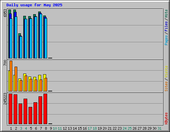Image resolution: width=170 pixels, height=132 pixels.
Task: Click the 245223 KBytes axis value
Action: coord(5,99)
